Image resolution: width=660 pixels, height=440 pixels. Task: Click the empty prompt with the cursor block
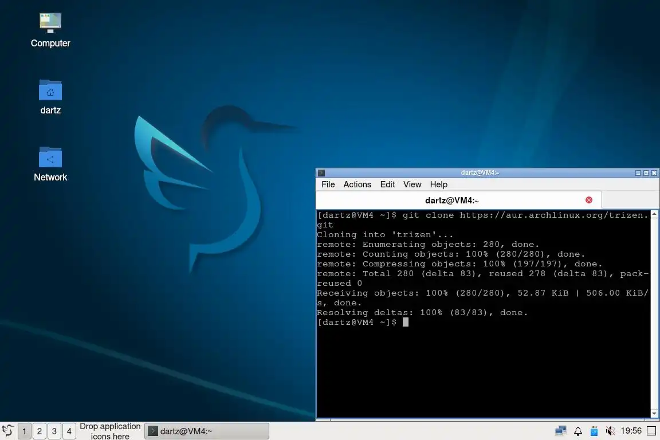click(363, 323)
